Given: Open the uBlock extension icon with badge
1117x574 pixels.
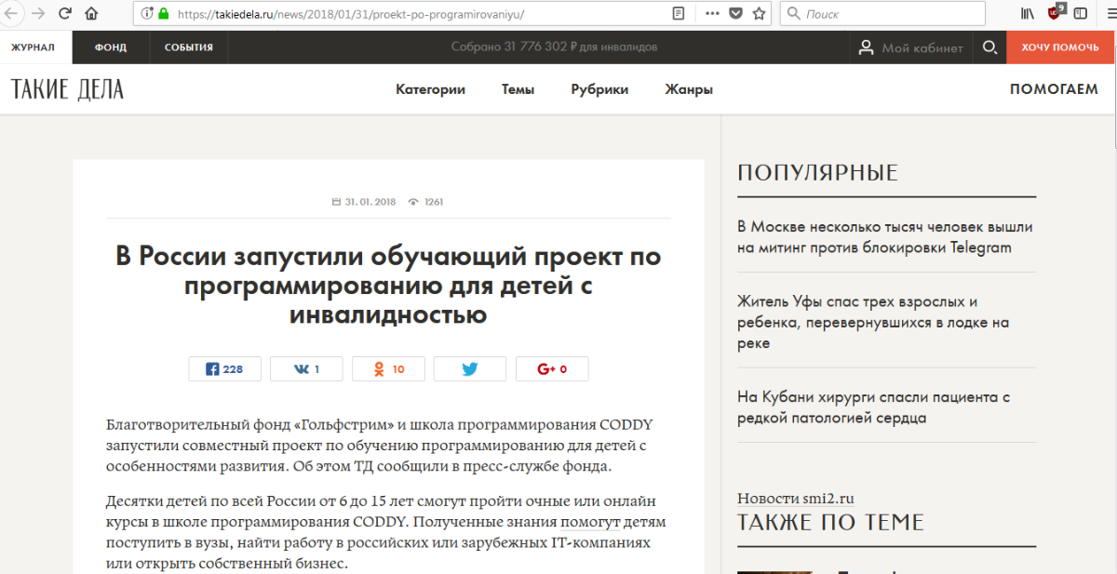Looking at the screenshot, I should click(1056, 12).
